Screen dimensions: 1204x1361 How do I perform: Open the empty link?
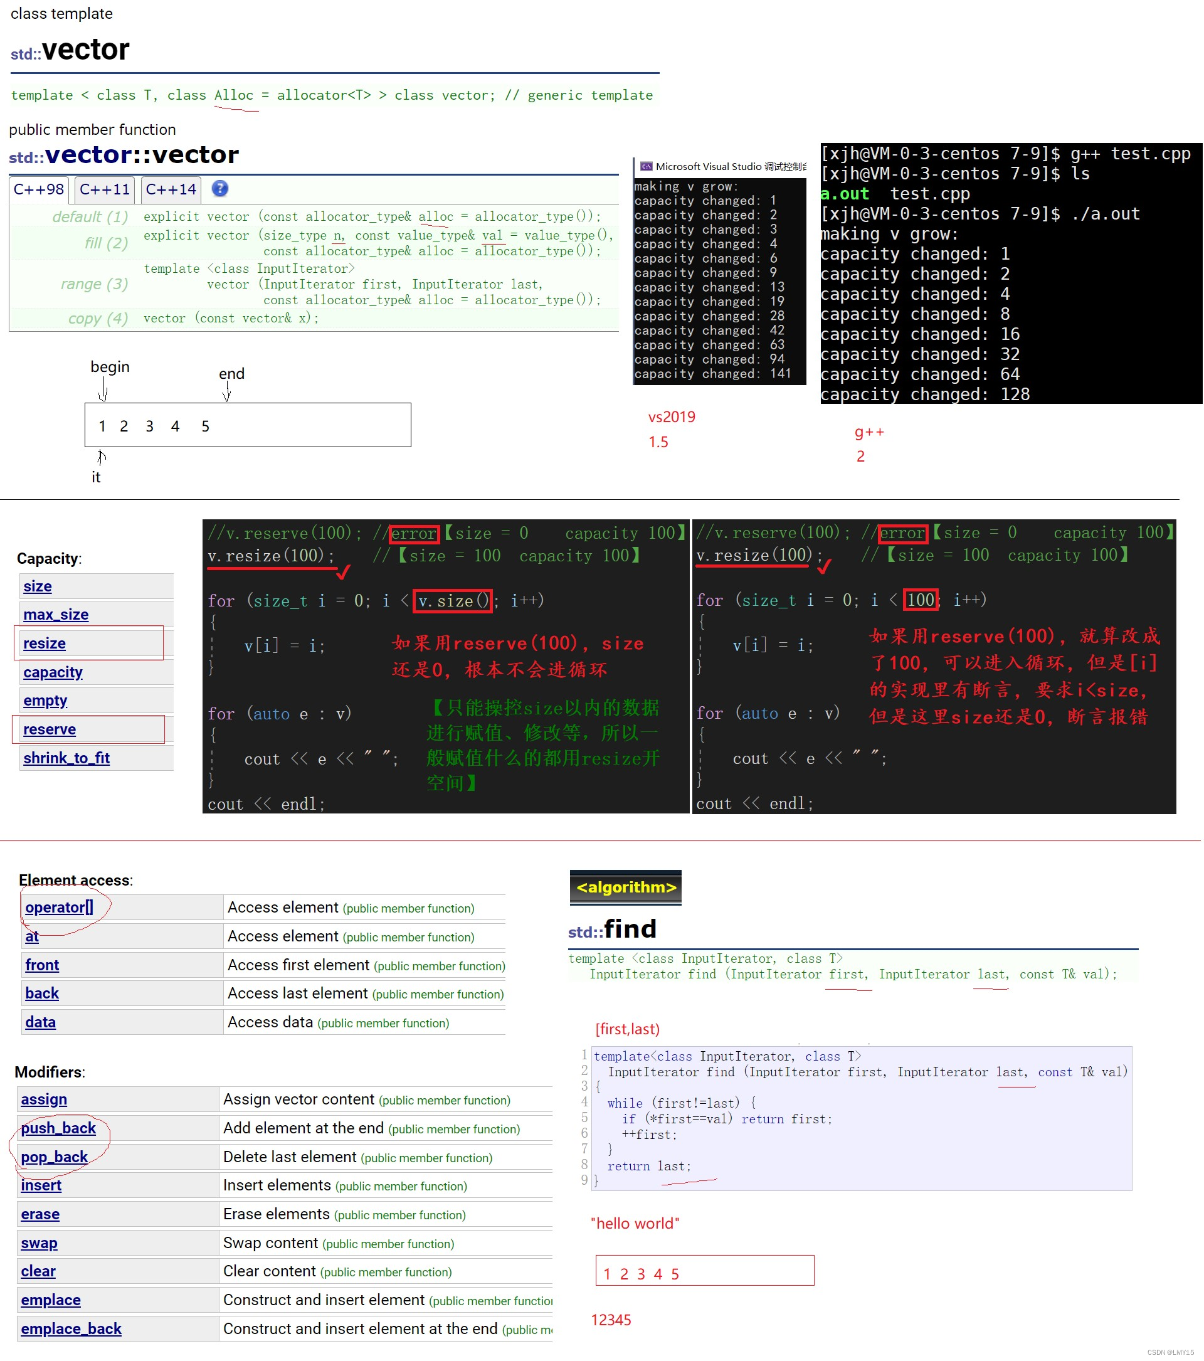click(45, 701)
